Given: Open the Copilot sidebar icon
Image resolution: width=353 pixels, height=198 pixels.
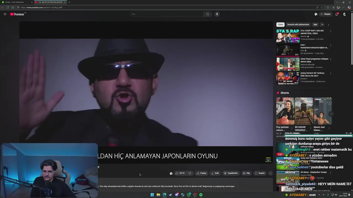Looking at the screenshot, I should click(349, 7).
